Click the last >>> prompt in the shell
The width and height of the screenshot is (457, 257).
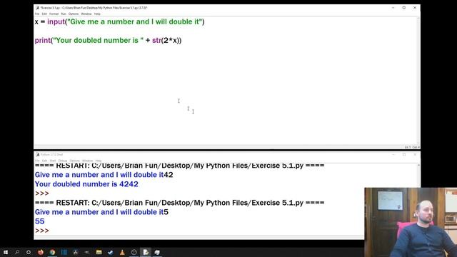41,231
